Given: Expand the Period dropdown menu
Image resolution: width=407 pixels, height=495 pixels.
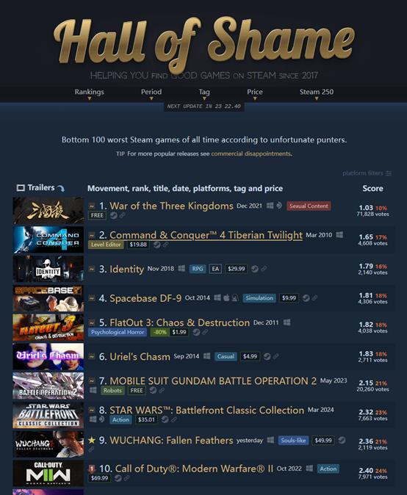Looking at the screenshot, I should pyautogui.click(x=151, y=93).
